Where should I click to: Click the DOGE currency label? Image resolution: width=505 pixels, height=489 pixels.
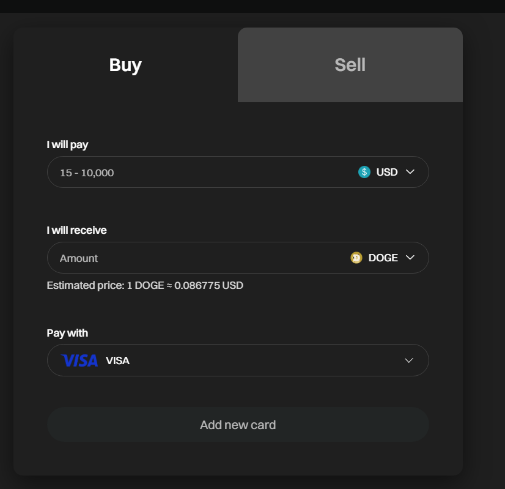(x=383, y=258)
